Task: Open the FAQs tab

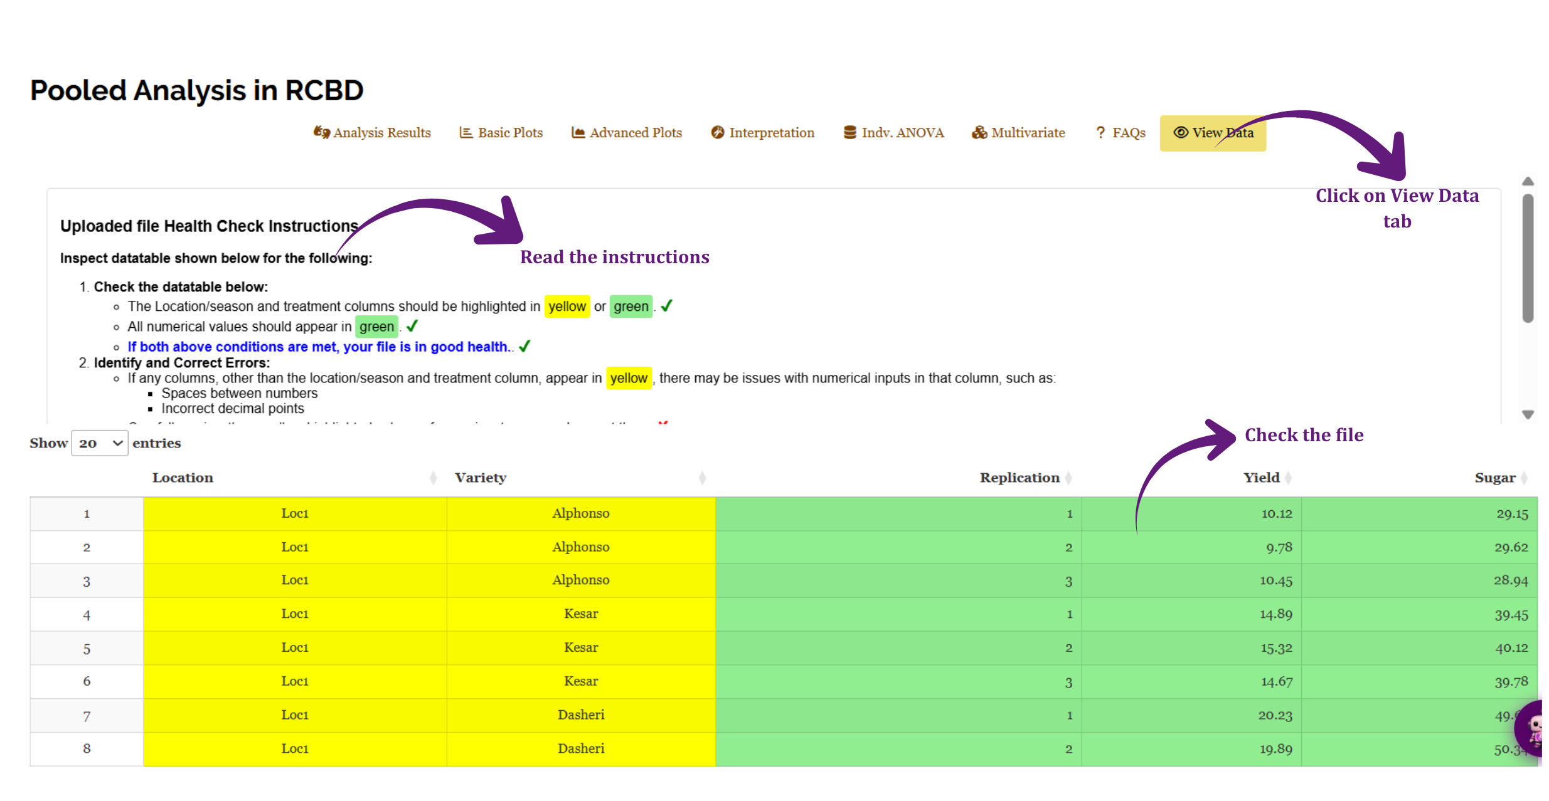Action: (1120, 133)
